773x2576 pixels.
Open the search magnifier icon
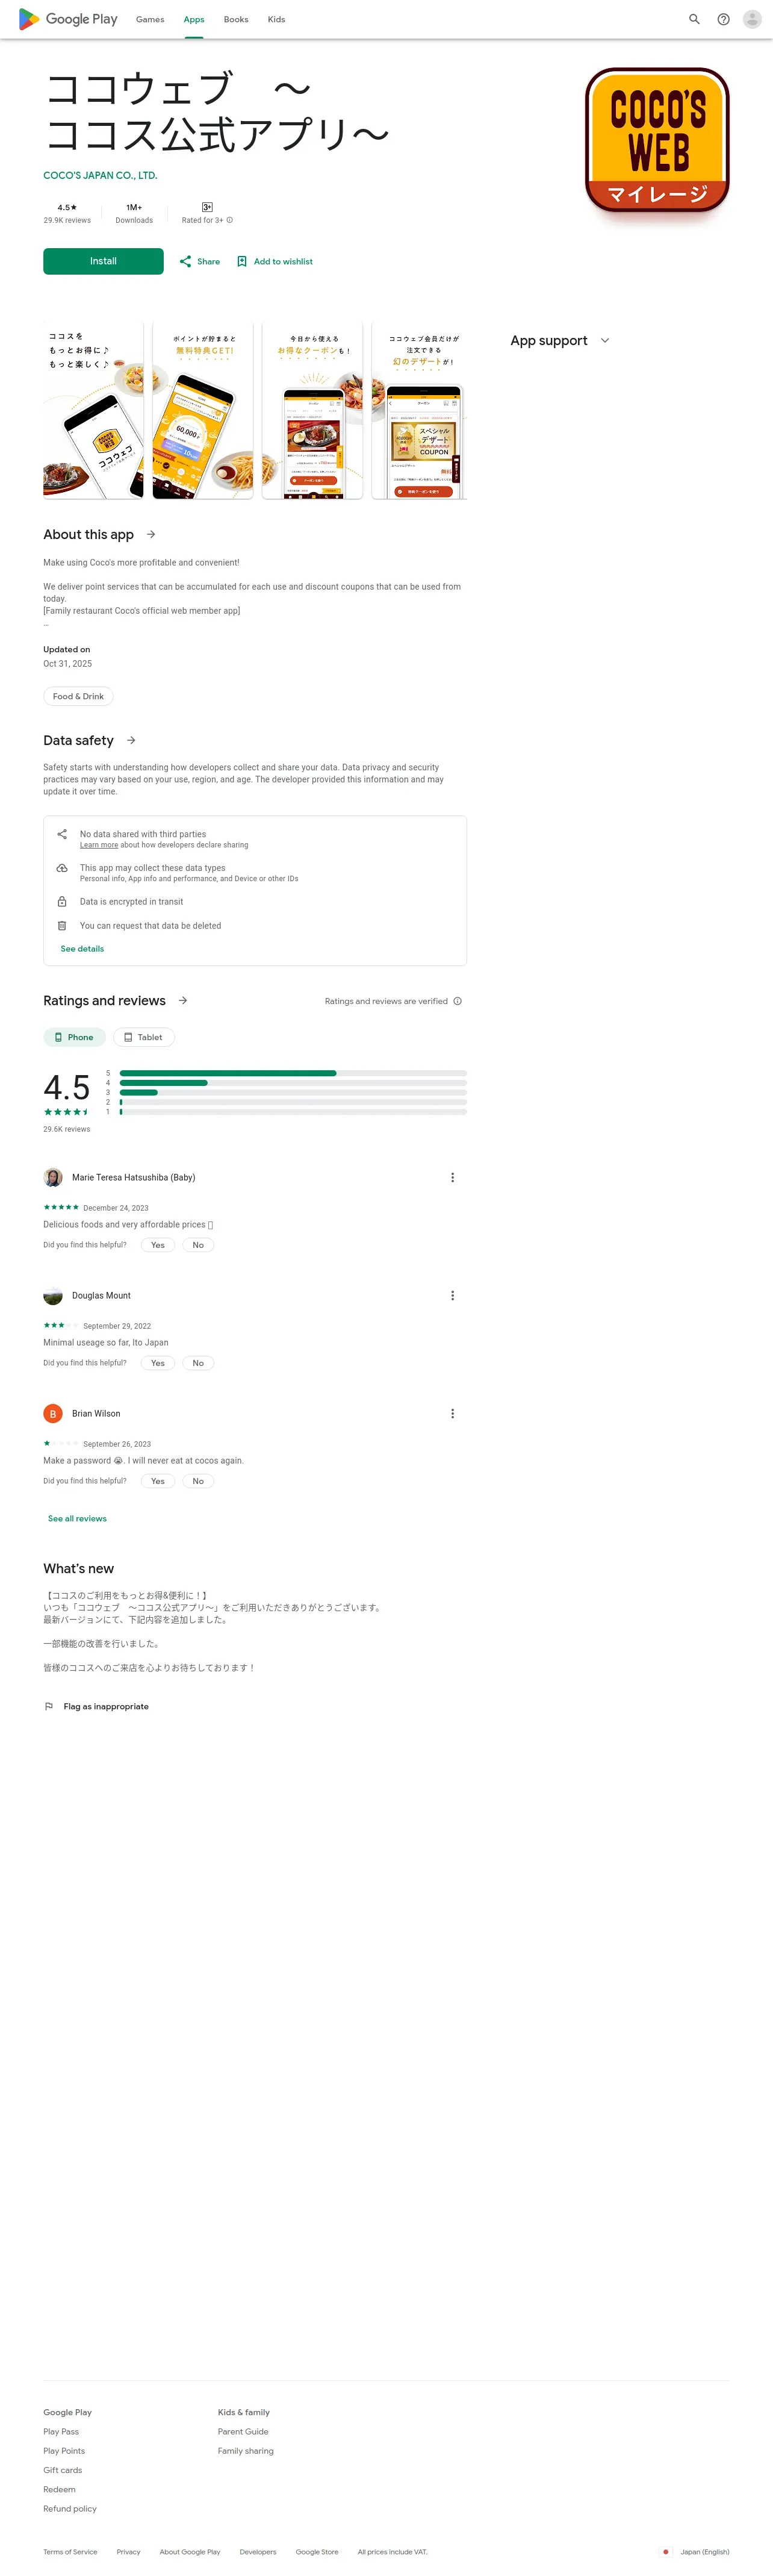pyautogui.click(x=694, y=19)
